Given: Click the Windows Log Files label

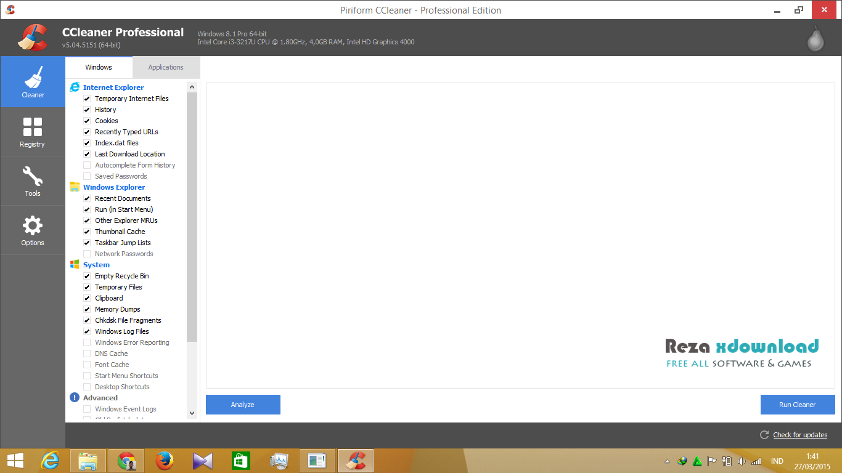Looking at the screenshot, I should pos(122,331).
